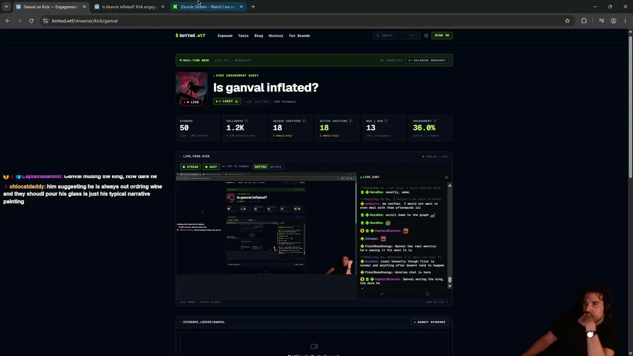The width and height of the screenshot is (633, 356).
Task: Toggle the STREAM panel button
Action: coord(190,167)
